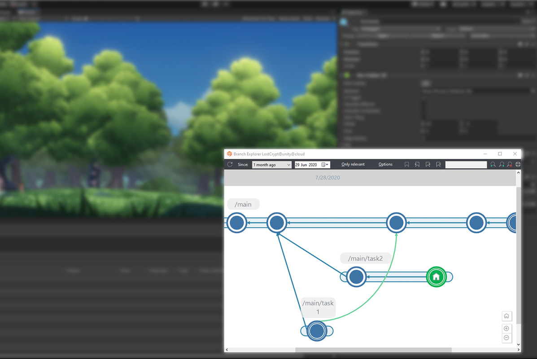The width and height of the screenshot is (537, 359).
Task: Open the calendar picker beside 29 Jun 2020
Action: coord(325,165)
